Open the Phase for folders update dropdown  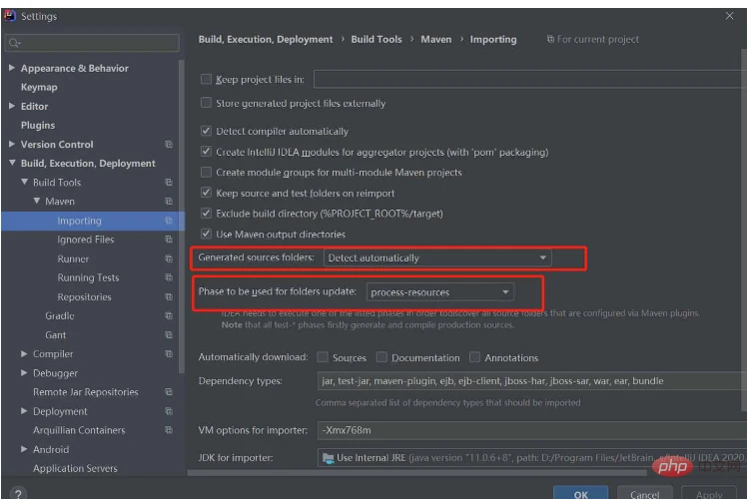[439, 292]
